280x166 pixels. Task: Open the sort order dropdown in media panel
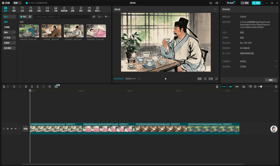(x=100, y=17)
